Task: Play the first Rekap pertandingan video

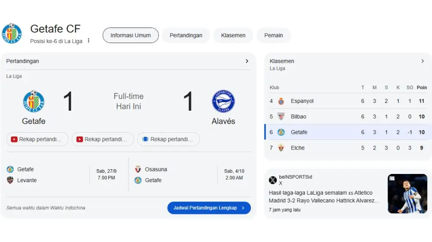Action: 37,139
